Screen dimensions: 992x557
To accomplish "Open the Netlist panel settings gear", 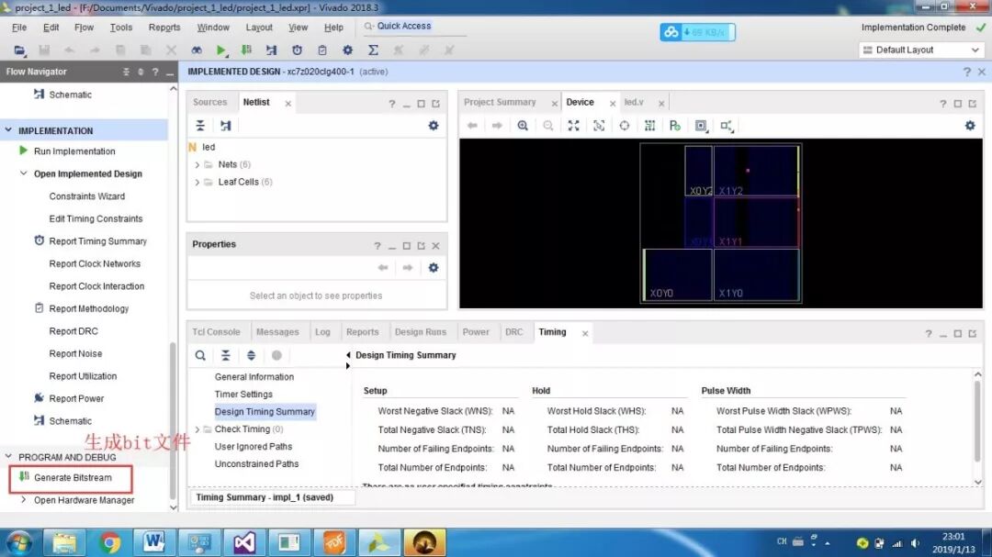I will [x=434, y=125].
